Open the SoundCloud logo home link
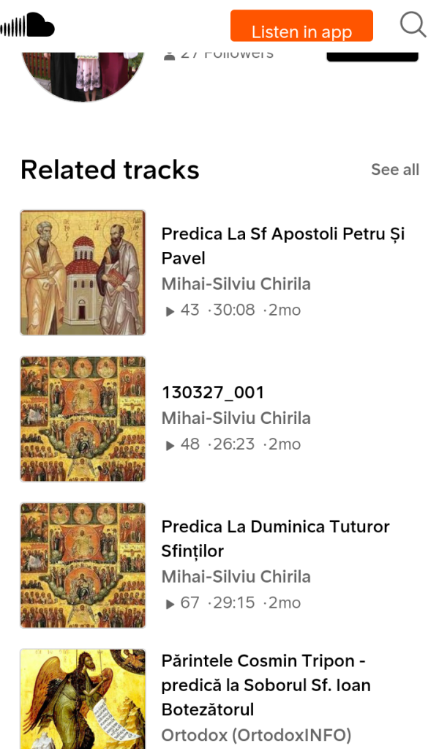This screenshot has width=439, height=749. (28, 26)
